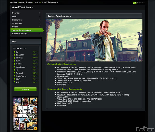The height and width of the screenshot is (132, 155).
Task: Click the GeForce breadcrumb link
Action: [14, 2]
